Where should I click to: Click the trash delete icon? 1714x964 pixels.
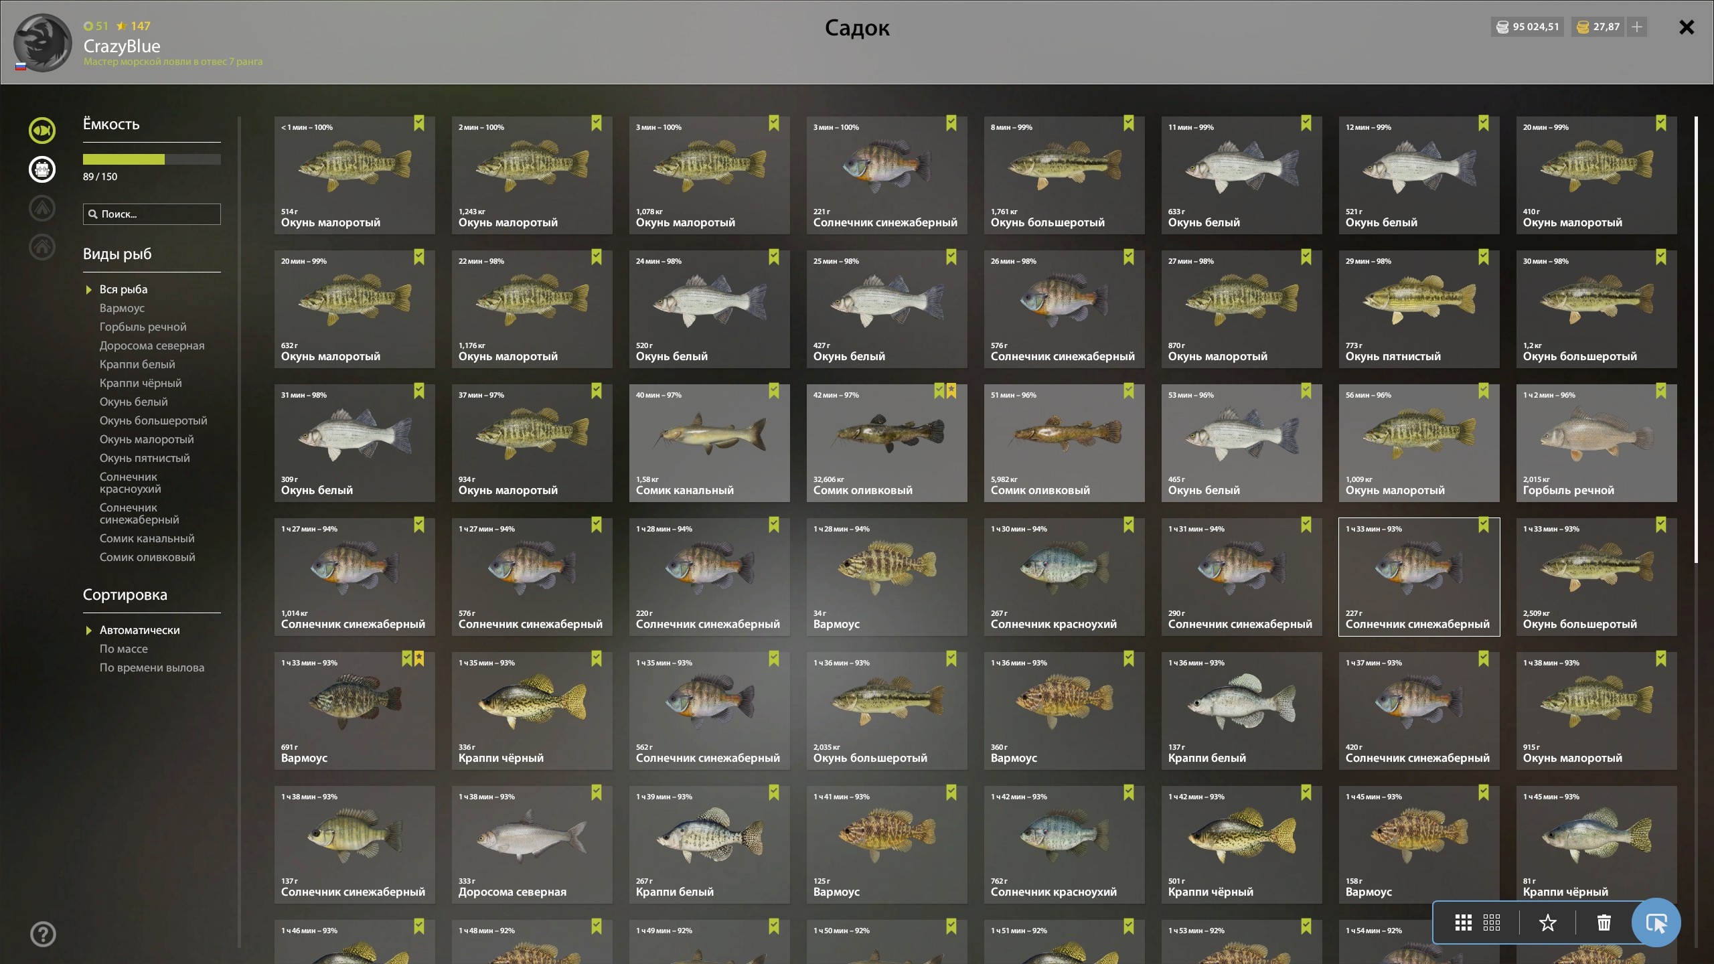1604,923
